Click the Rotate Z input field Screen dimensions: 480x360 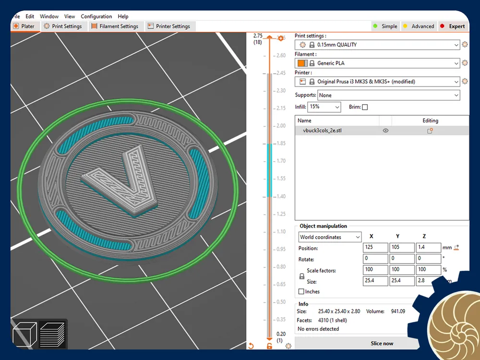(x=428, y=258)
